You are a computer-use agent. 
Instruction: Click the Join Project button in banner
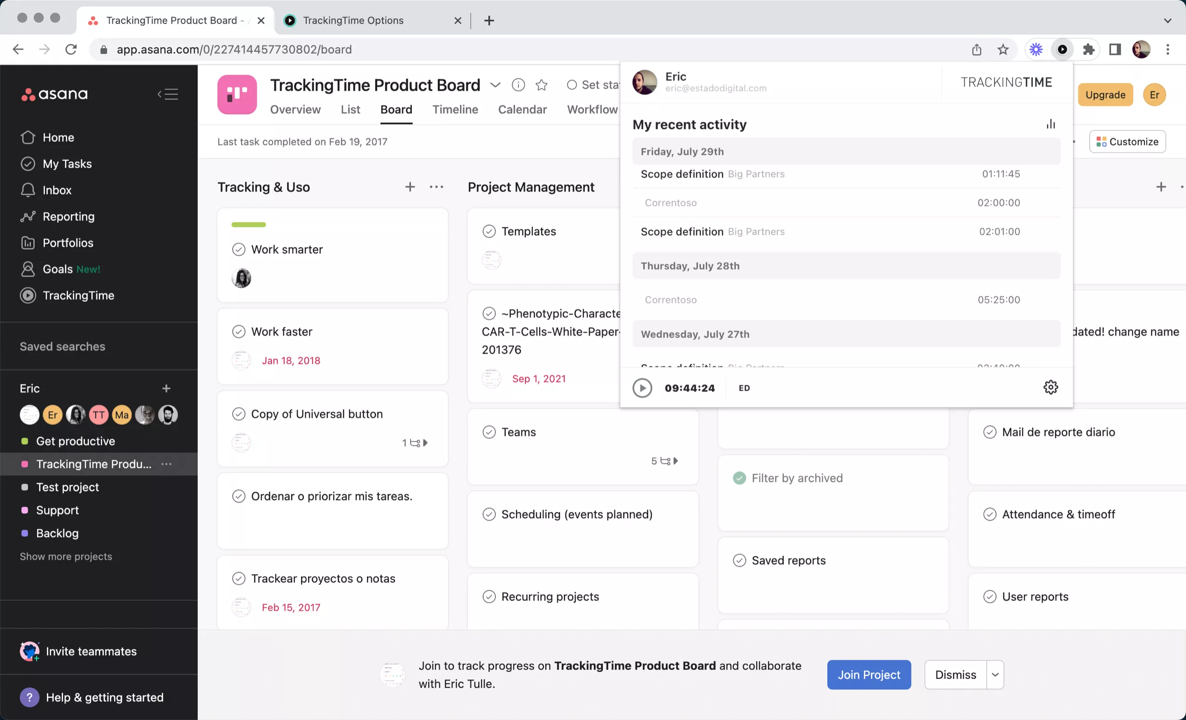[868, 675]
